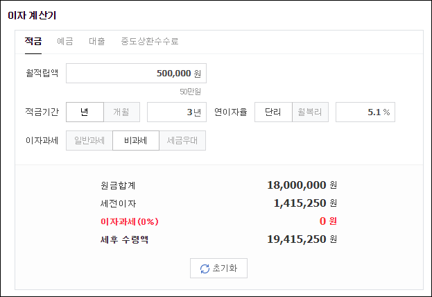Click the 이자과세 field label
This screenshot has height=297, width=432.
click(42, 141)
